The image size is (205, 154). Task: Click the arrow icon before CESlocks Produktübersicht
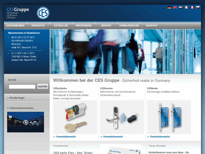(x=148, y=137)
